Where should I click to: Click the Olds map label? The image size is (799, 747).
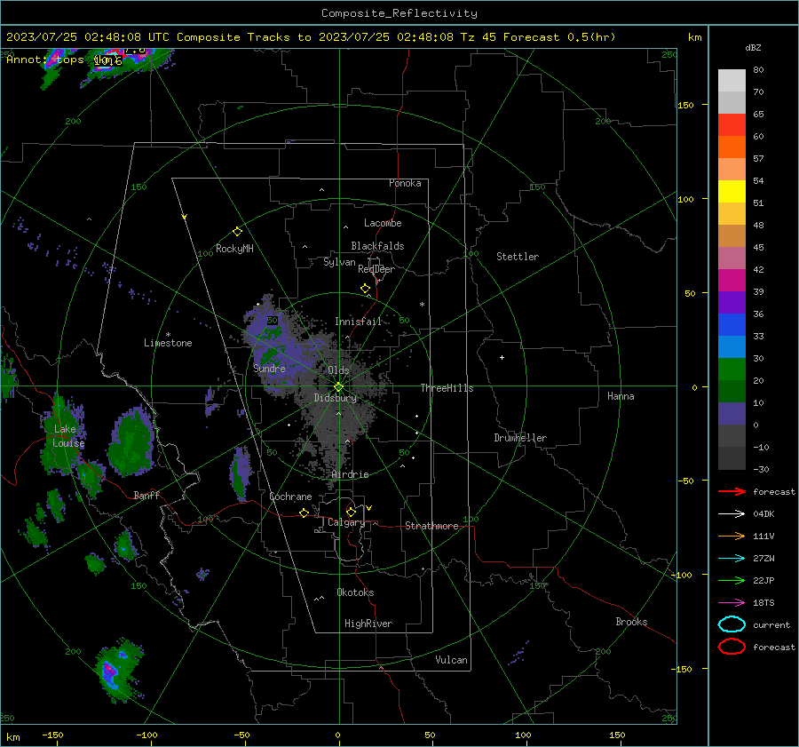(338, 370)
